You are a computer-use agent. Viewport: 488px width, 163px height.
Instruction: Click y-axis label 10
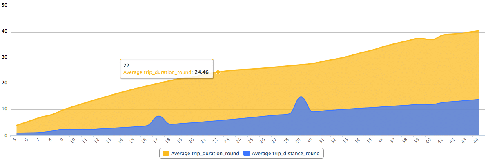coord(4,110)
